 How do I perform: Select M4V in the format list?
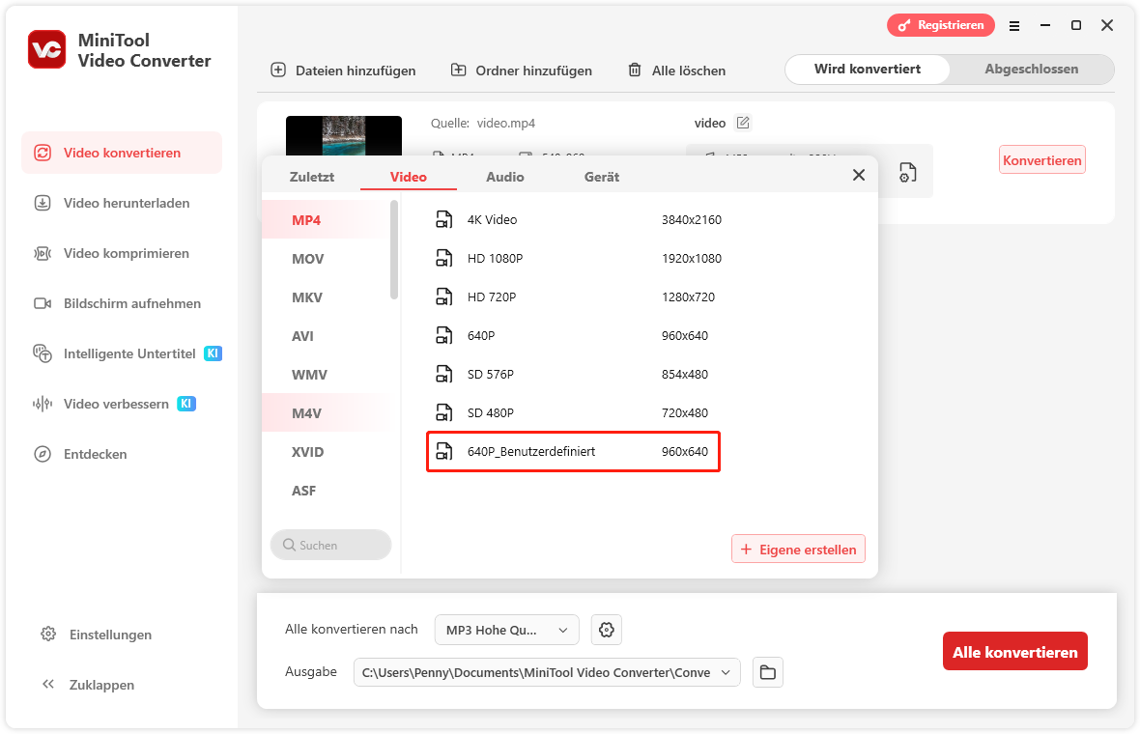[327, 412]
